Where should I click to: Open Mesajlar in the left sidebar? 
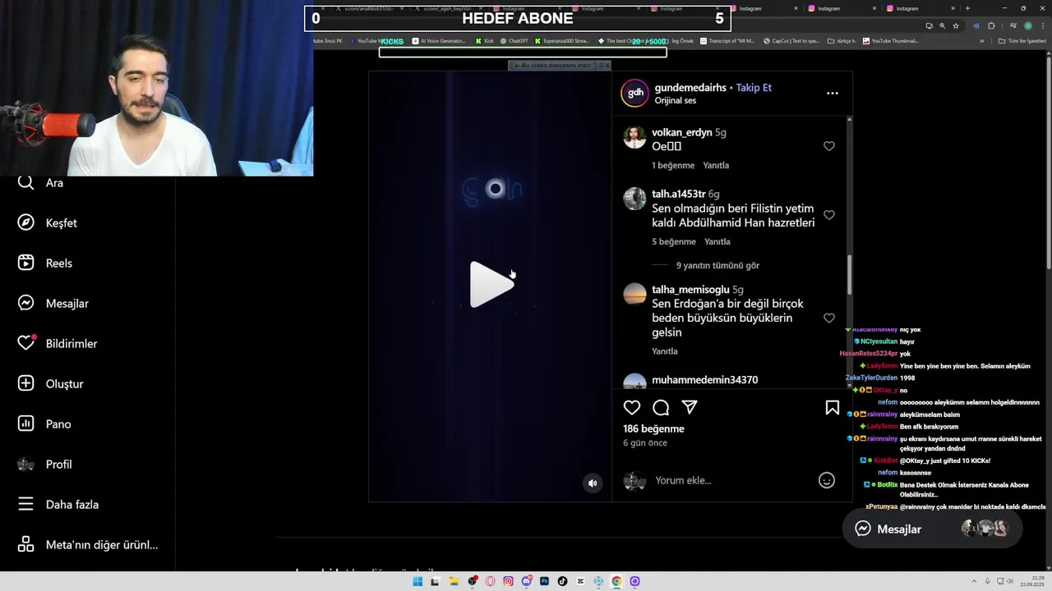pos(53,304)
